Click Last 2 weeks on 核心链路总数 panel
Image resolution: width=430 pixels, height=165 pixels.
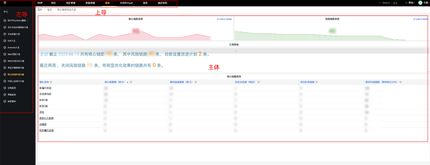(x=225, y=19)
